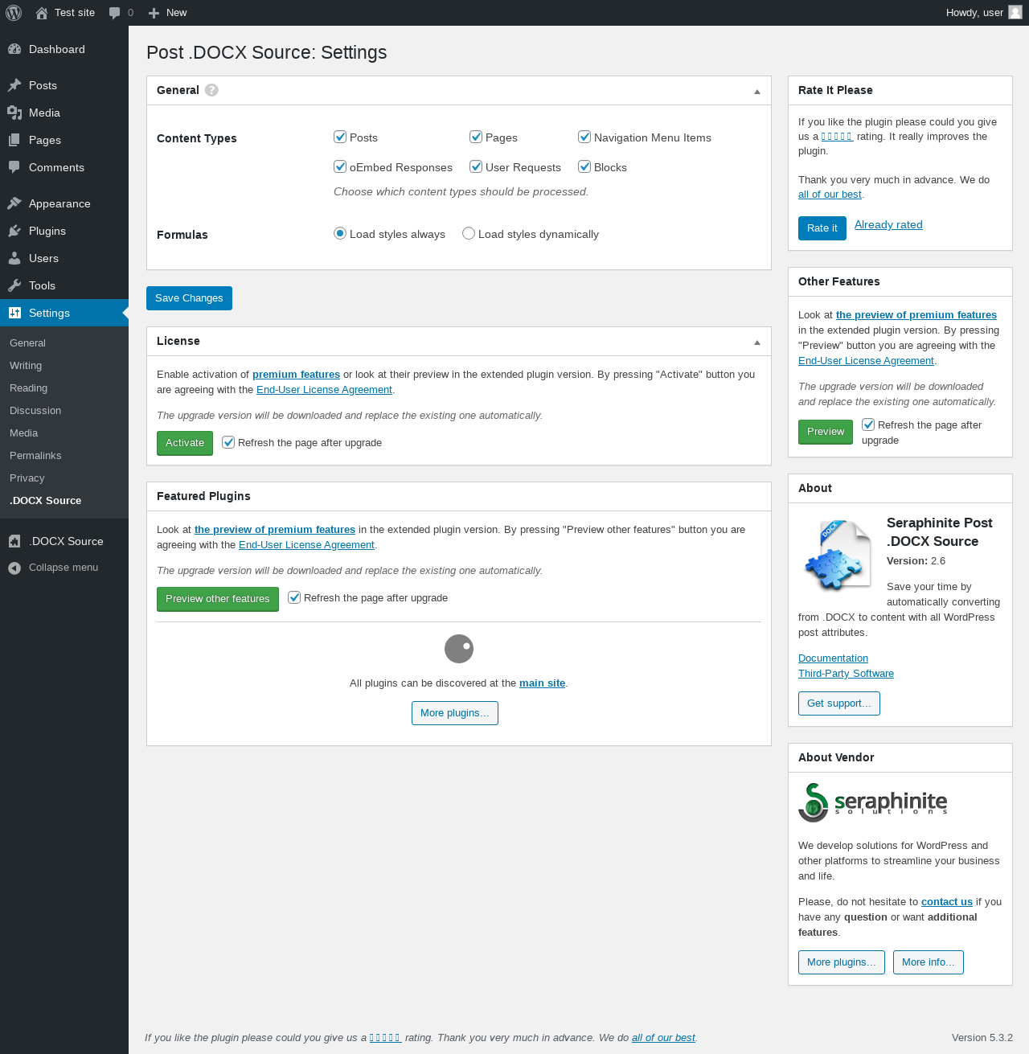
Task: Open the Appearance brush icon in sidebar
Action: coord(14,203)
